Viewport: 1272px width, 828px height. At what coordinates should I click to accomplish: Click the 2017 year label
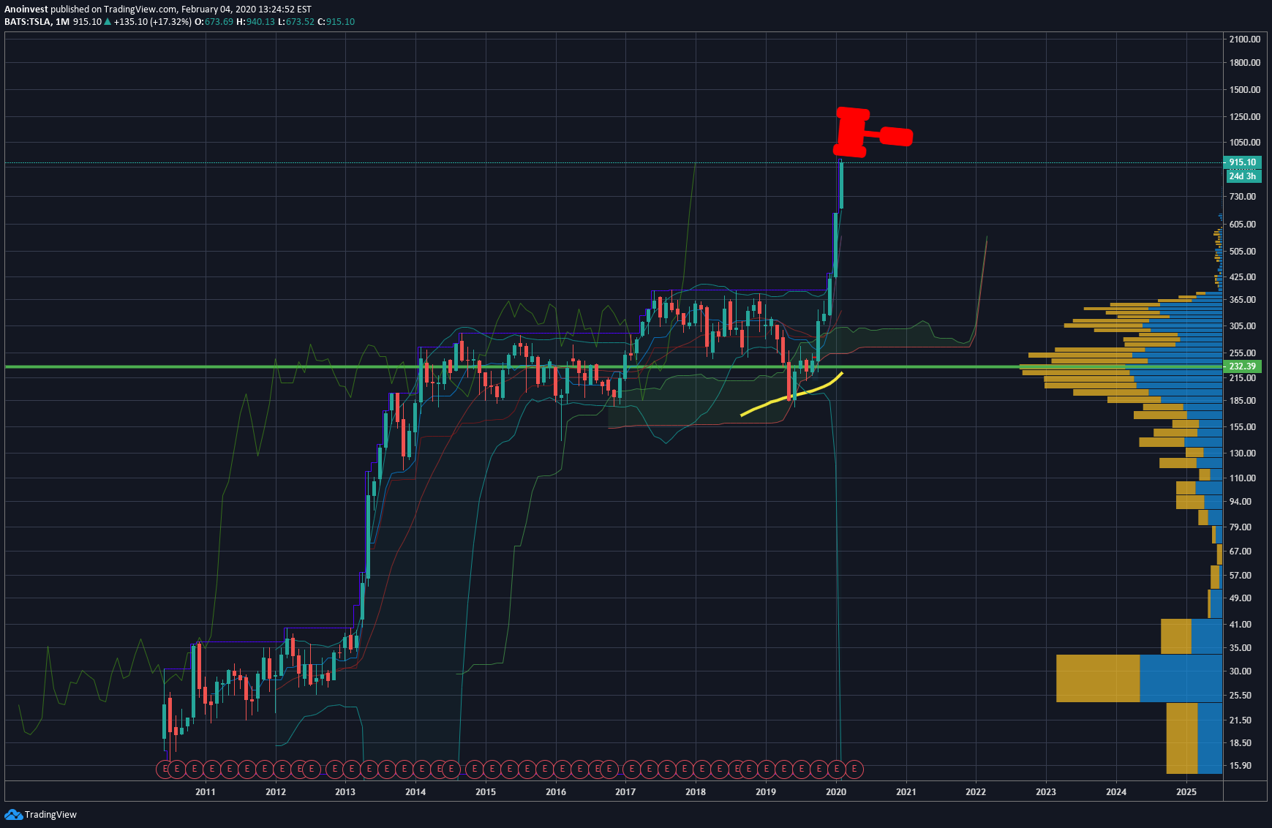(x=625, y=792)
